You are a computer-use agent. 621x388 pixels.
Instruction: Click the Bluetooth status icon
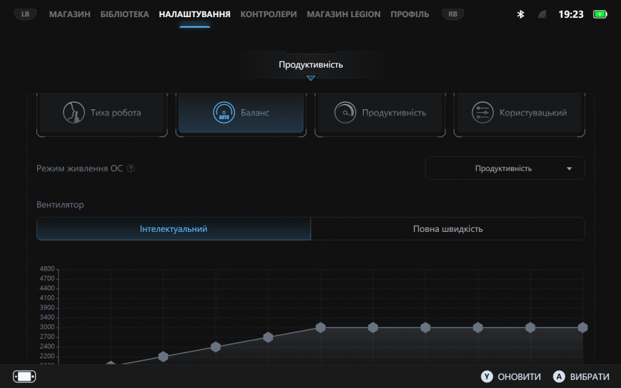click(x=521, y=14)
